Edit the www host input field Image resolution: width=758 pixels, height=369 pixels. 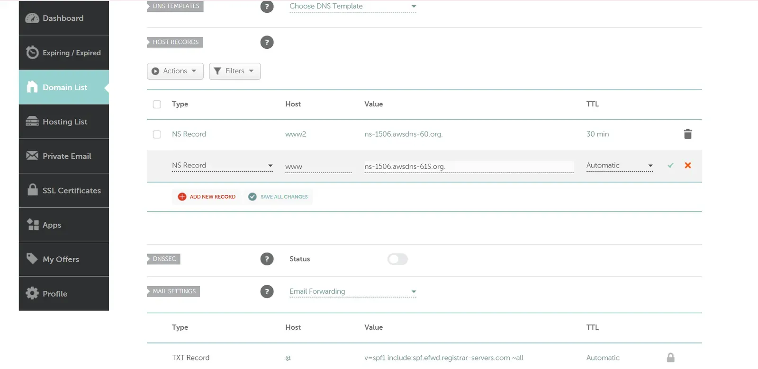pos(318,167)
